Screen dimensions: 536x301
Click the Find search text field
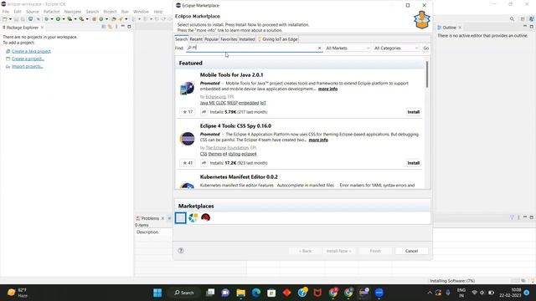(x=255, y=48)
